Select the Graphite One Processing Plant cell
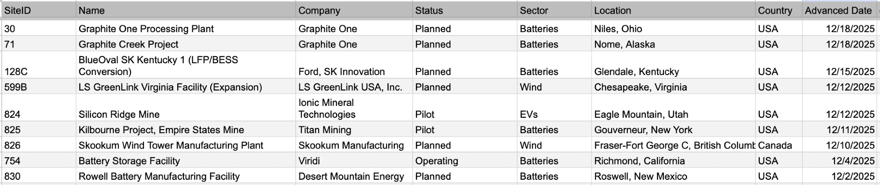Viewport: 880px width, 185px height. click(146, 29)
